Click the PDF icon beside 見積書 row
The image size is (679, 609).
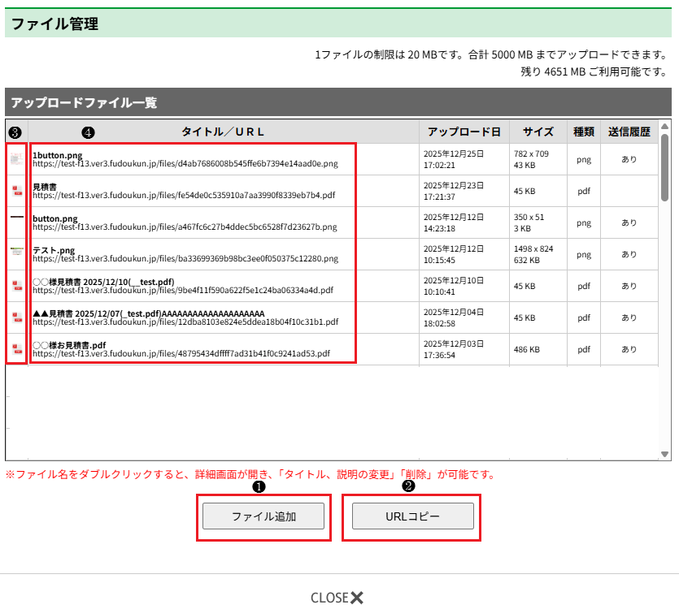pyautogui.click(x=16, y=191)
